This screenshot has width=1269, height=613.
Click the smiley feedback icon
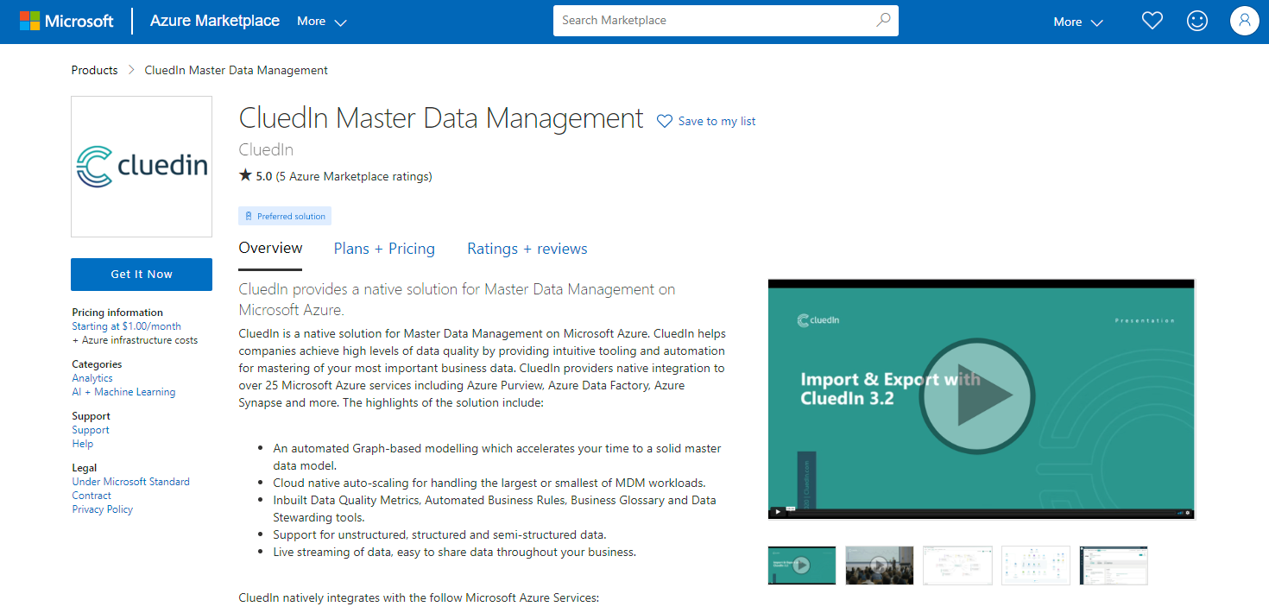click(x=1197, y=21)
